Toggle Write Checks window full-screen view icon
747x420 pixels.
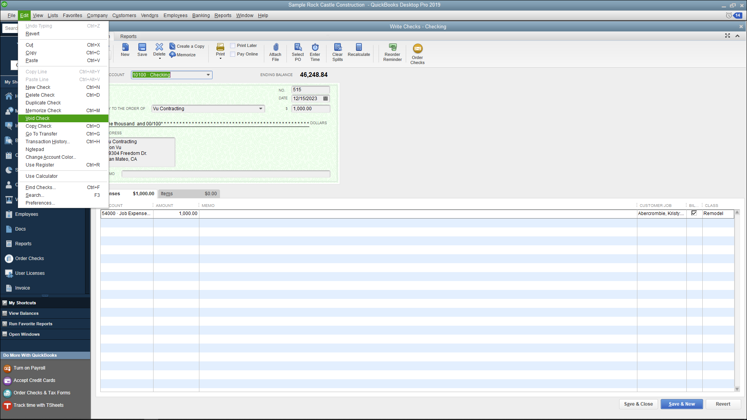point(728,36)
